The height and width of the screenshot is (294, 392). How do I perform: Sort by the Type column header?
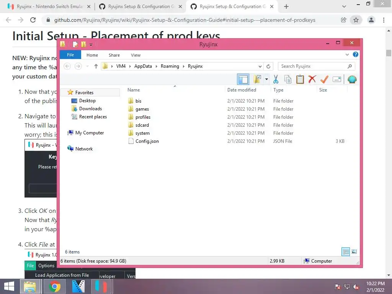(278, 90)
